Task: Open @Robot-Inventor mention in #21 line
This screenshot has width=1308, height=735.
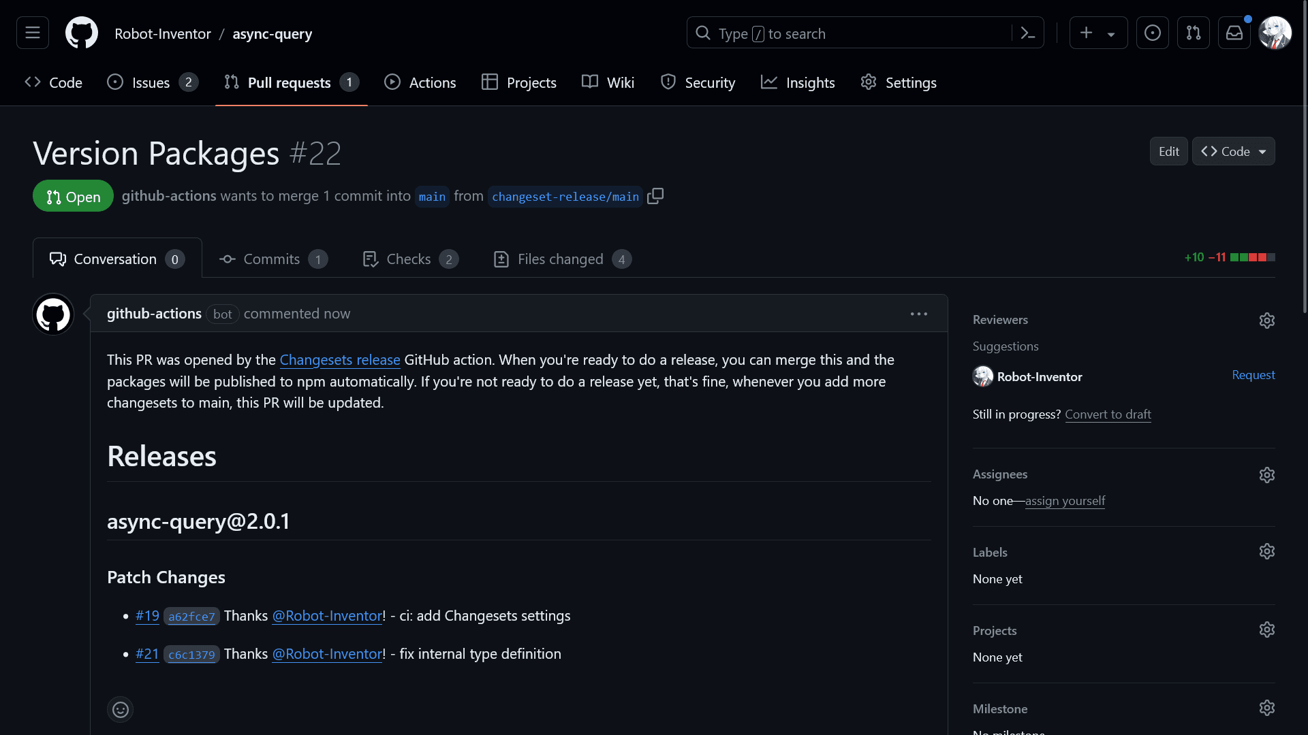Action: click(327, 654)
